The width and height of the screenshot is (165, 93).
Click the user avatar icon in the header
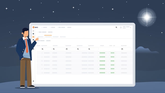[121, 27]
